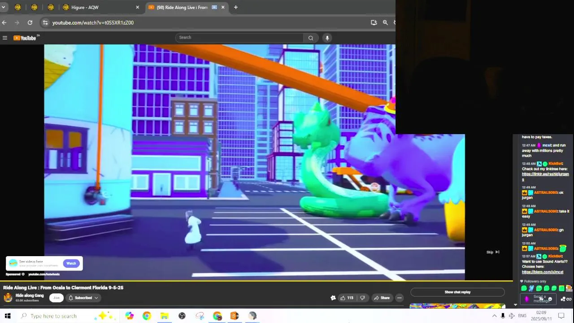Click the mcst username in chat
This screenshot has width=574, height=323.
pos(547,145)
